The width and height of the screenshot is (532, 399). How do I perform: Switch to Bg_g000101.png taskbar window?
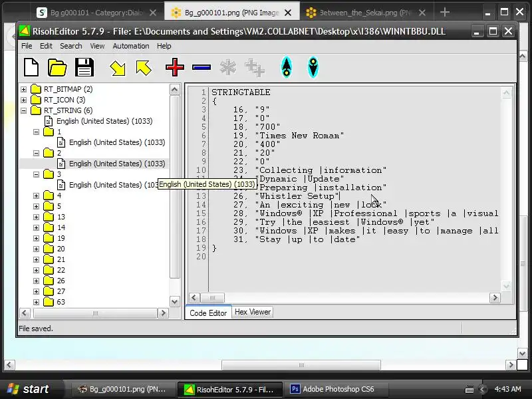122,389
